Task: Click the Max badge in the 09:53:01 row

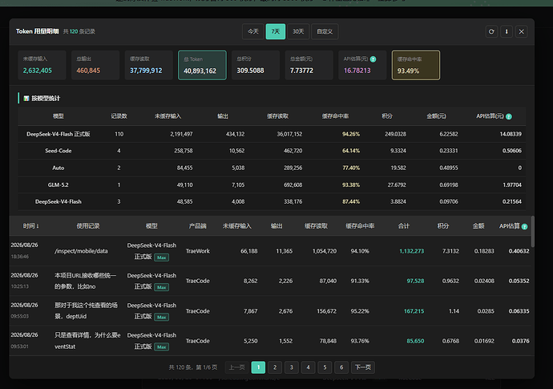Action: [162, 347]
